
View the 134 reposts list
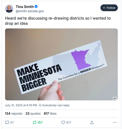pos(14,113)
